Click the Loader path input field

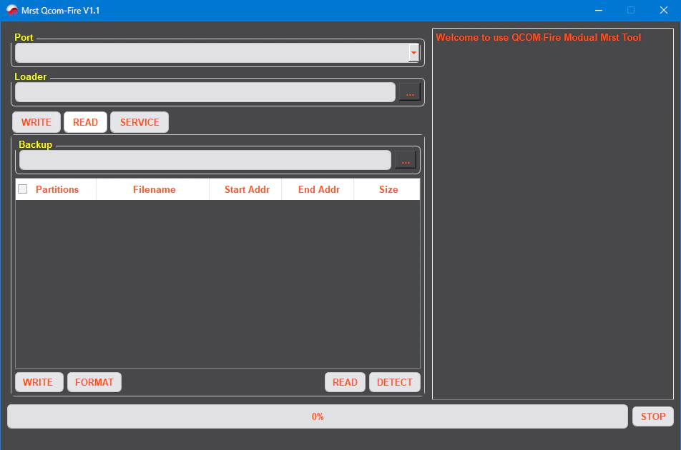tap(205, 92)
